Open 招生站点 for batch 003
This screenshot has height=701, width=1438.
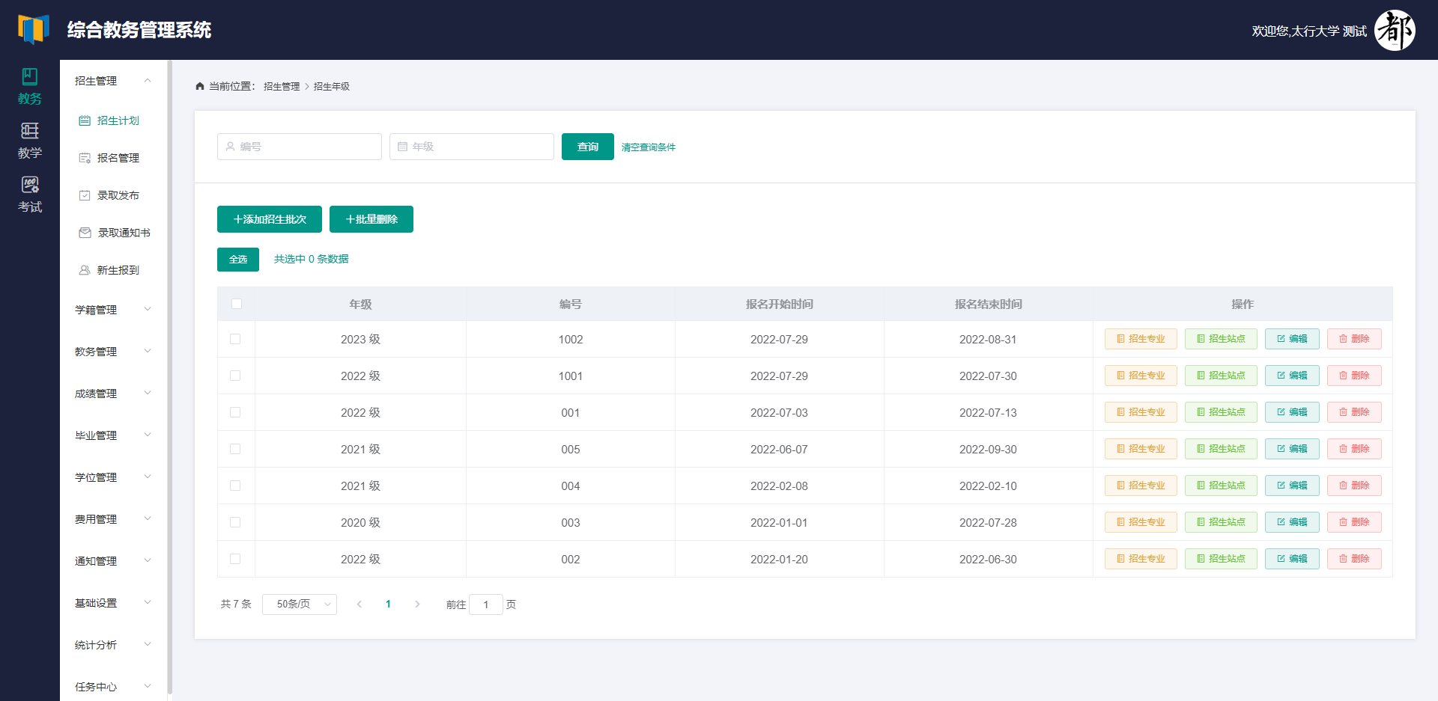(x=1221, y=522)
